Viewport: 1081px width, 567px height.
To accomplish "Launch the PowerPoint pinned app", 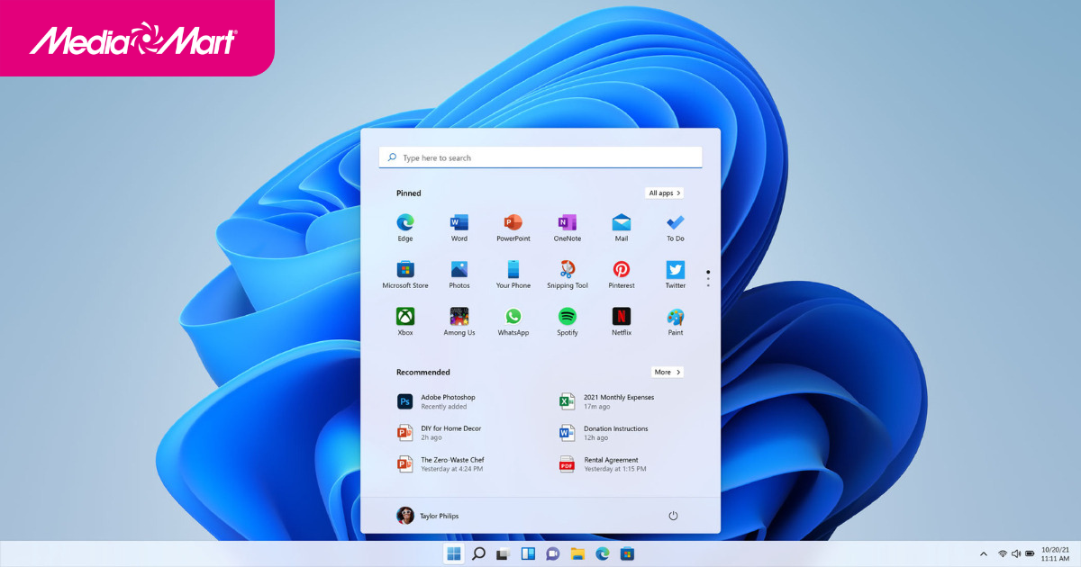I will pos(513,223).
